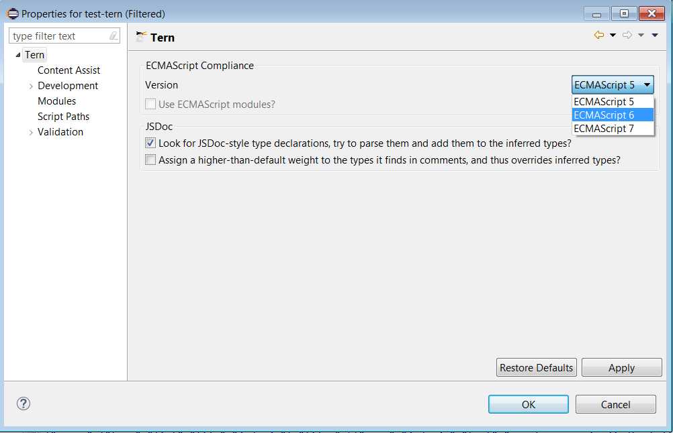Expand the Development tree node
Screen dimensions: 673x433
click(31, 86)
